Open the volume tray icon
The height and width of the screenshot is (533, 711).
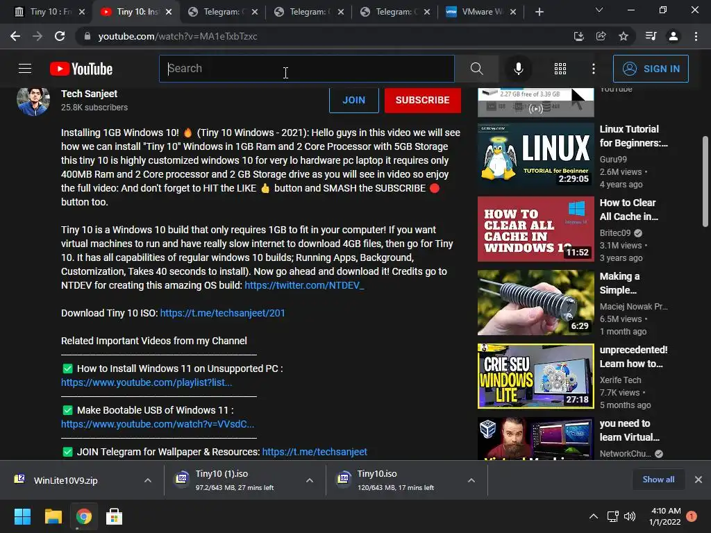point(629,516)
